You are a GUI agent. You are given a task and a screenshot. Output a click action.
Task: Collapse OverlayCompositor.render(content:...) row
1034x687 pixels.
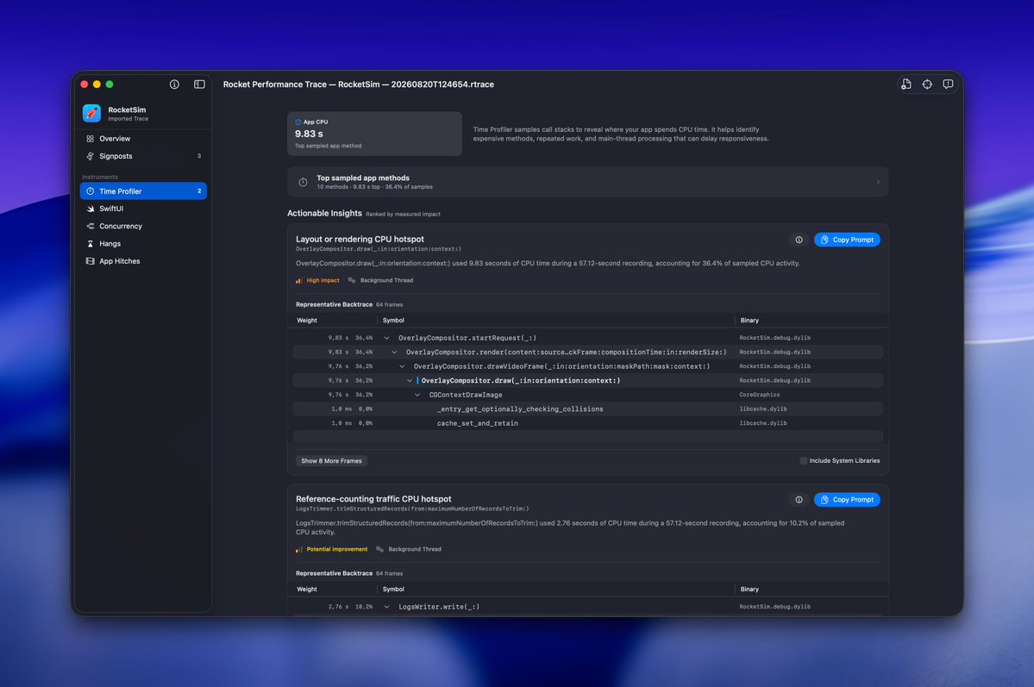pyautogui.click(x=394, y=352)
